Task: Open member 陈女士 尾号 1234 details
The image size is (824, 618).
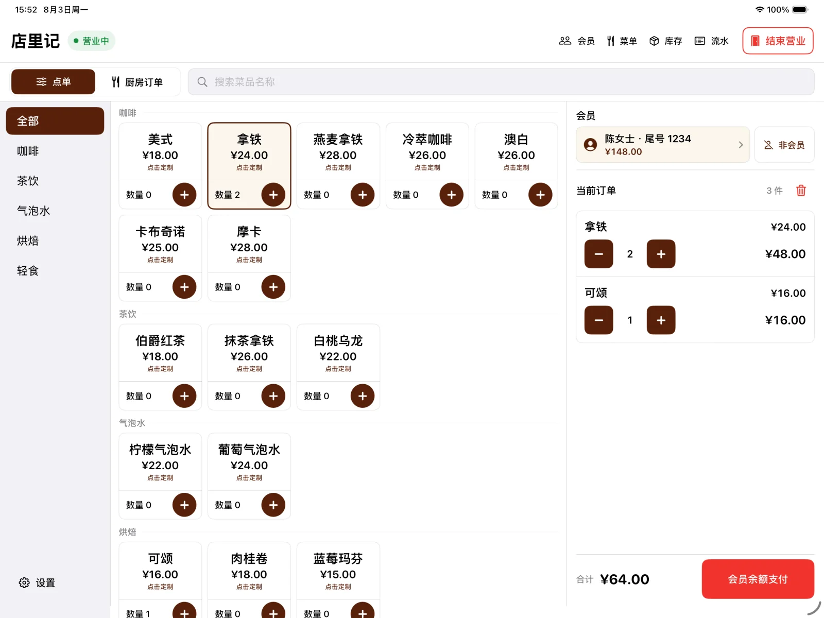Action: [663, 145]
